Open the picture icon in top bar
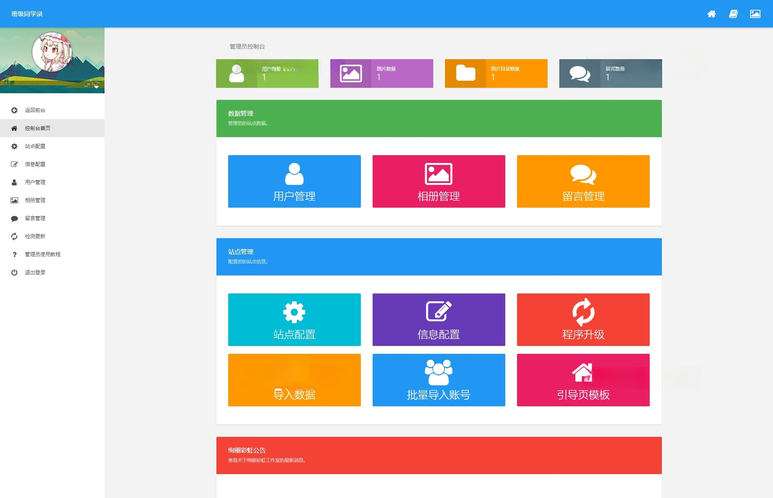The width and height of the screenshot is (773, 498). pos(755,14)
